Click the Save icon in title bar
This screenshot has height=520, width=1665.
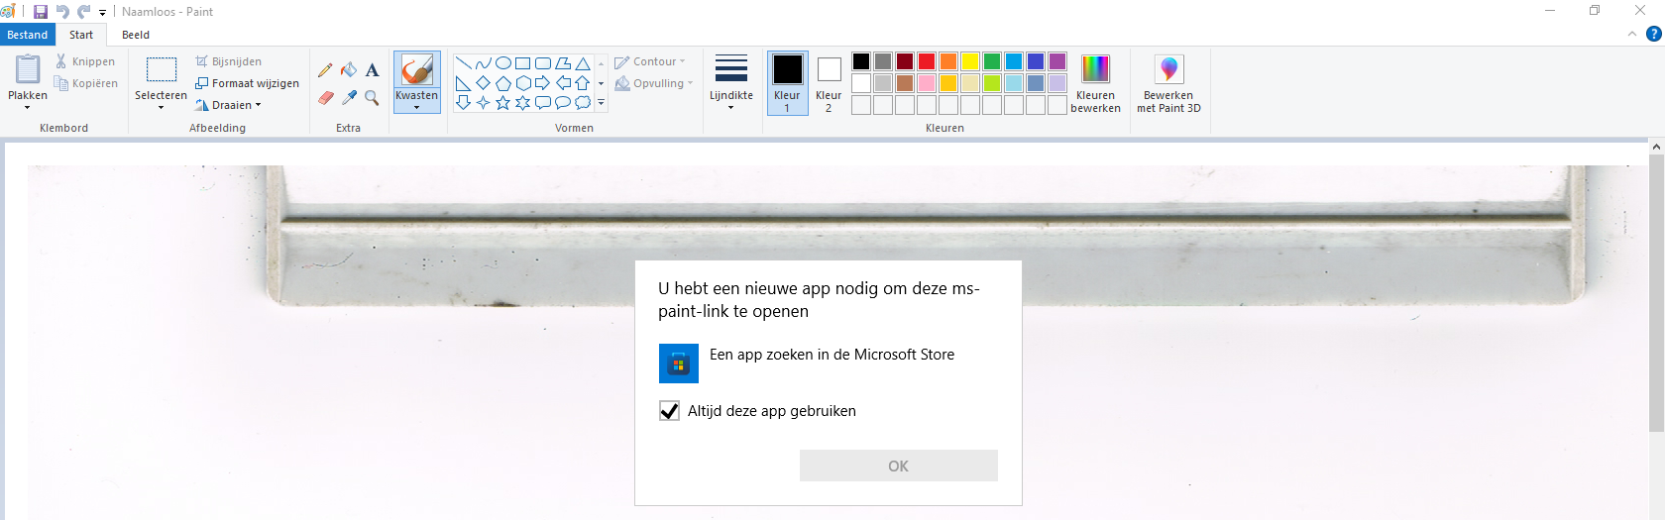tap(41, 12)
